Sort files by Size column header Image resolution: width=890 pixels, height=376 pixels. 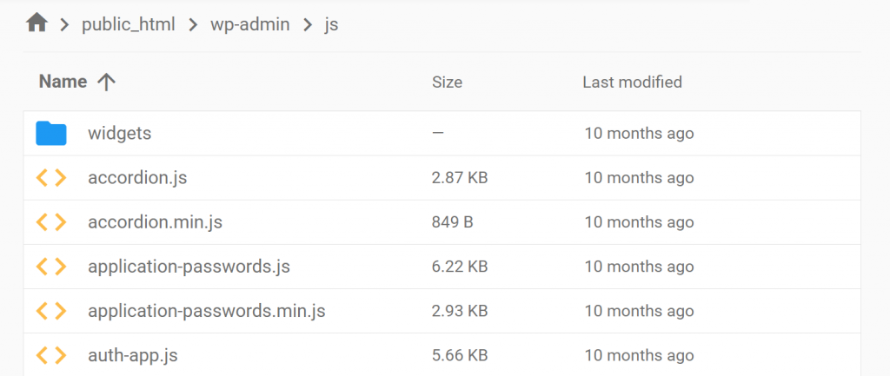point(447,82)
